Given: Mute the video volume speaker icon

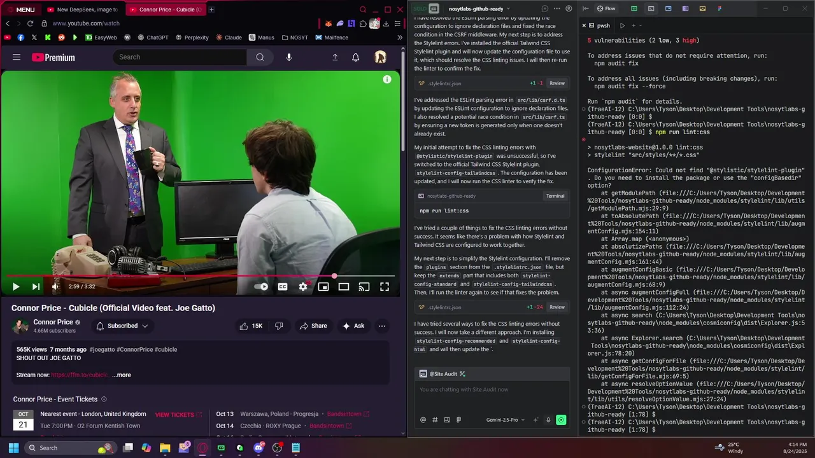Looking at the screenshot, I should (x=55, y=287).
